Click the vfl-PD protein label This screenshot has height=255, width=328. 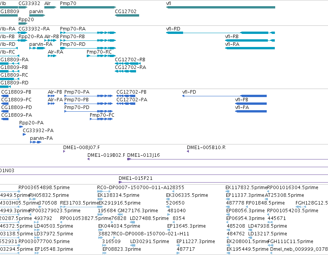point(189,92)
